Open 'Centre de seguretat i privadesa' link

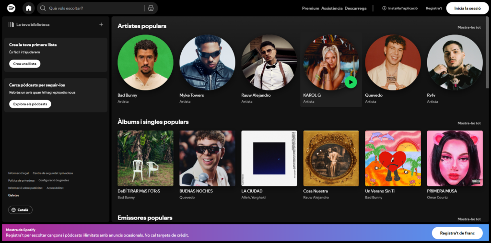(53, 173)
